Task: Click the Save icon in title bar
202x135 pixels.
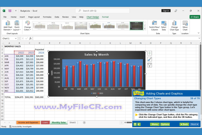Action: point(10,11)
